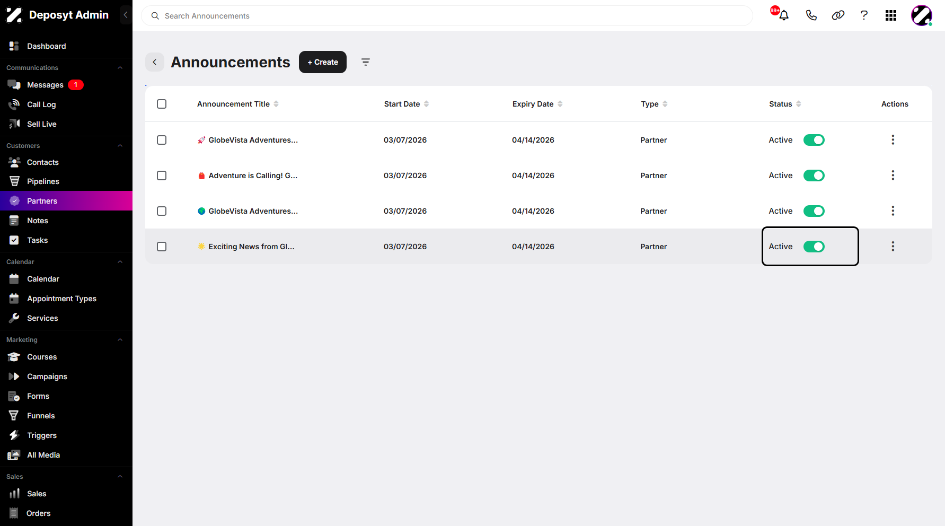Screen dimensions: 945x526
Task: Select Campaigns in the sidebar
Action: tap(66, 376)
